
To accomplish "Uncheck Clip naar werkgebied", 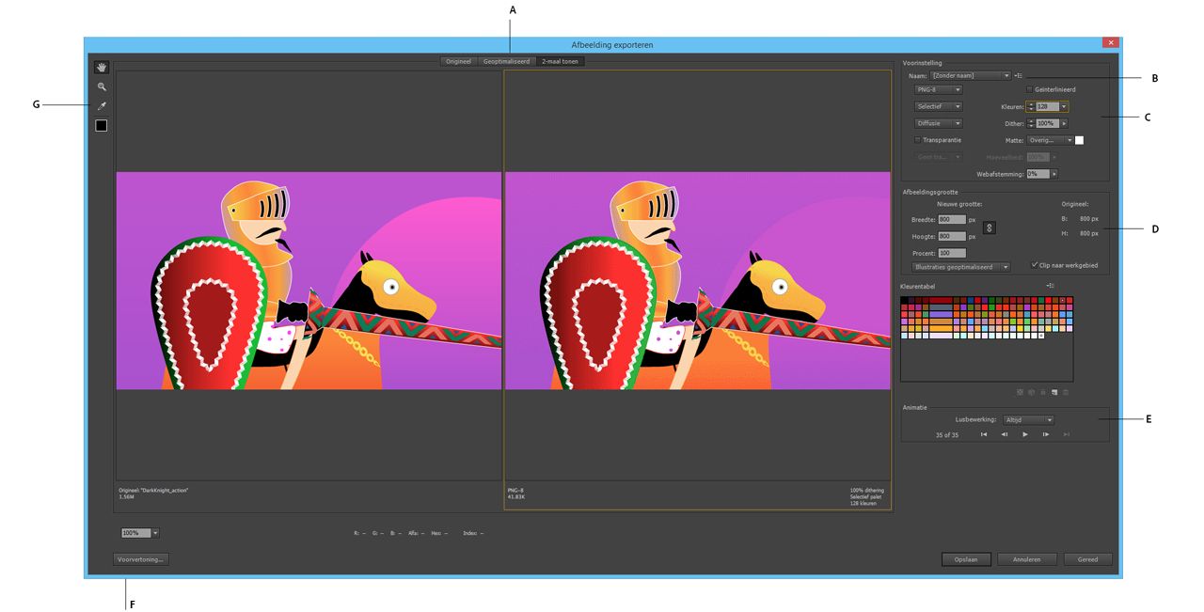I will point(1034,265).
